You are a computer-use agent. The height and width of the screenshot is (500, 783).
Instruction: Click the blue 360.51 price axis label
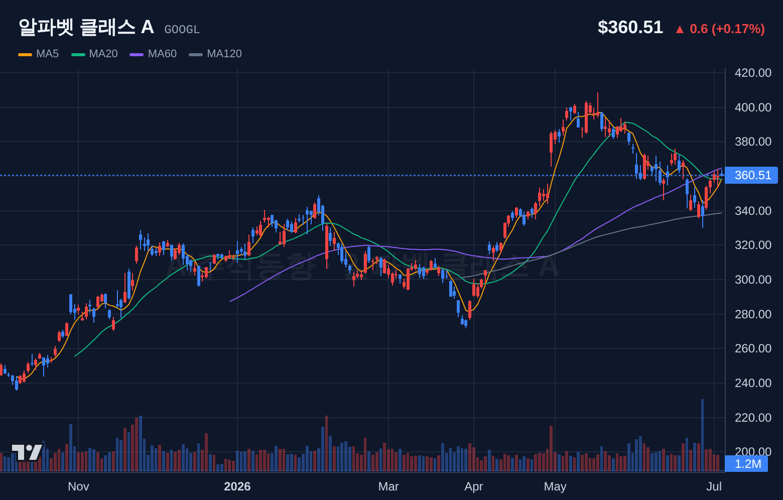(751, 175)
